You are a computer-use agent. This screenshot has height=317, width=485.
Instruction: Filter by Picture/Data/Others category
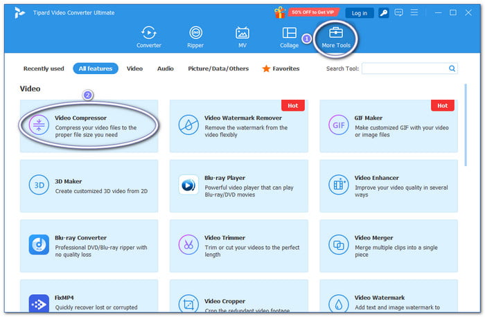click(218, 69)
